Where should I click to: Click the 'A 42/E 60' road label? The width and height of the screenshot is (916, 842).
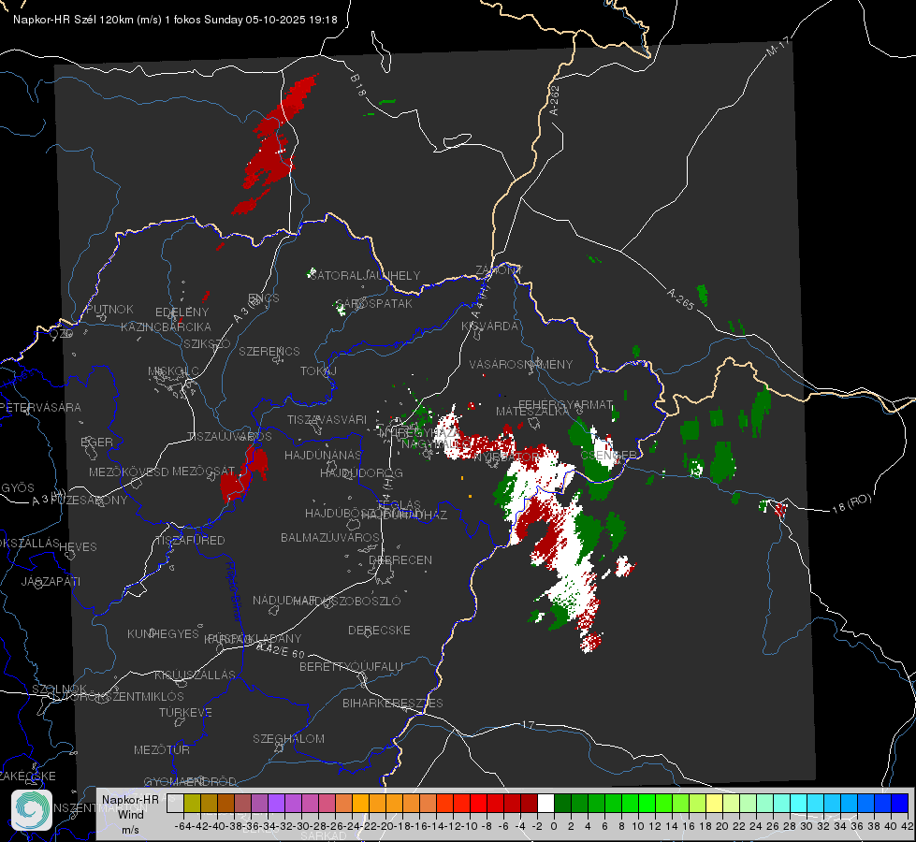[x=281, y=650]
